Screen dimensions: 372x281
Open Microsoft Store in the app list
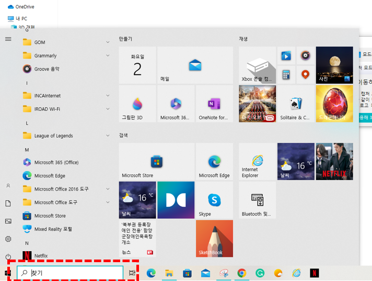[x=65, y=216]
